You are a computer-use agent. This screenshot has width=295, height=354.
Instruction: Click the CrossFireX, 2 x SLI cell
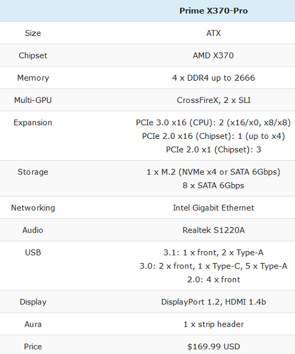point(214,100)
